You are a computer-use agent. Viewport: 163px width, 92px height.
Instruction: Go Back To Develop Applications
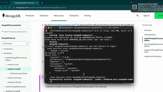[x=15, y=32]
